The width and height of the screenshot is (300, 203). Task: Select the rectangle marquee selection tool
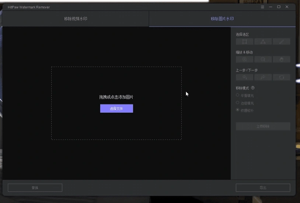[245, 42]
